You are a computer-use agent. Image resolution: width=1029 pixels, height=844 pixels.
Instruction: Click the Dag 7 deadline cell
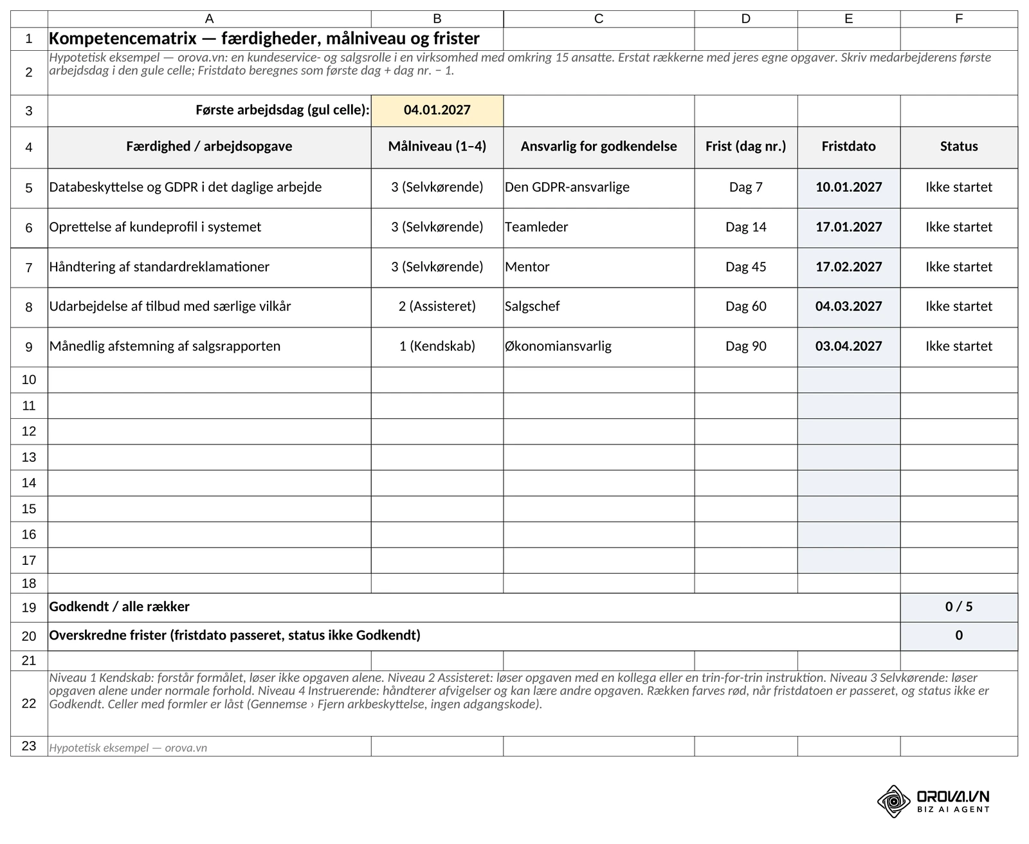(x=746, y=188)
